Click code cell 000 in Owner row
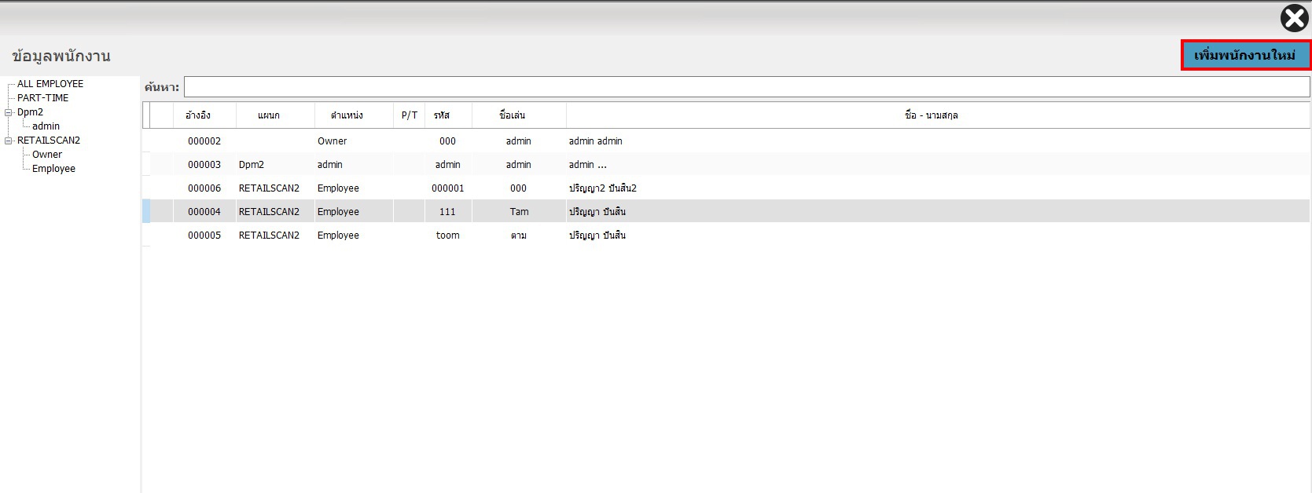 (x=448, y=141)
